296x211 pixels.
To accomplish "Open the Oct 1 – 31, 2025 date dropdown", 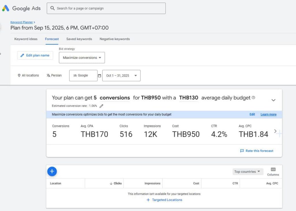I will [x=121, y=76].
